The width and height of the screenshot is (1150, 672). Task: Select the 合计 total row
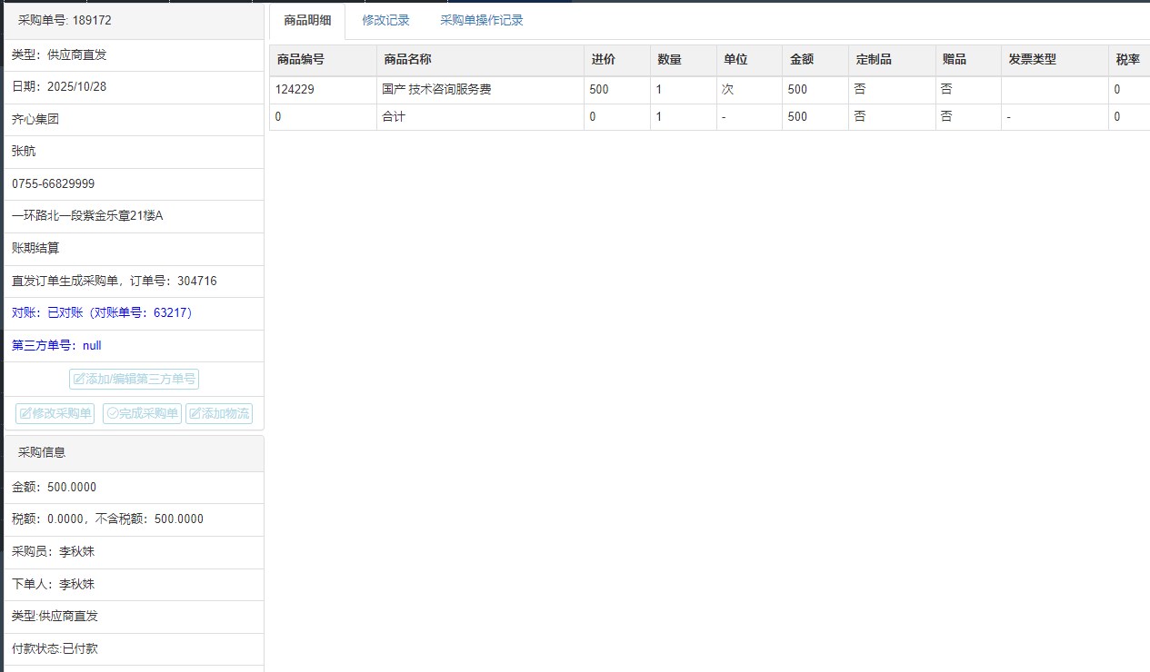394,117
